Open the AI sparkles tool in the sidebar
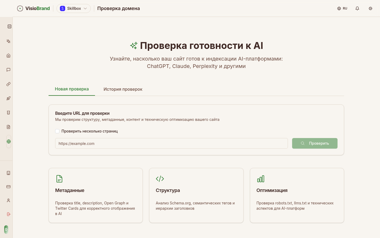 tap(8, 41)
